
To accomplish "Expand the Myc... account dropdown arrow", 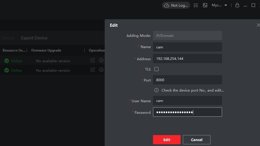I will tap(226, 5).
